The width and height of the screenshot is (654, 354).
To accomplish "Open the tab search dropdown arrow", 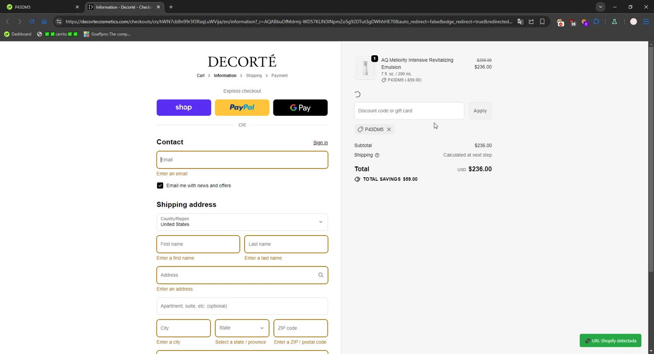I will [600, 7].
